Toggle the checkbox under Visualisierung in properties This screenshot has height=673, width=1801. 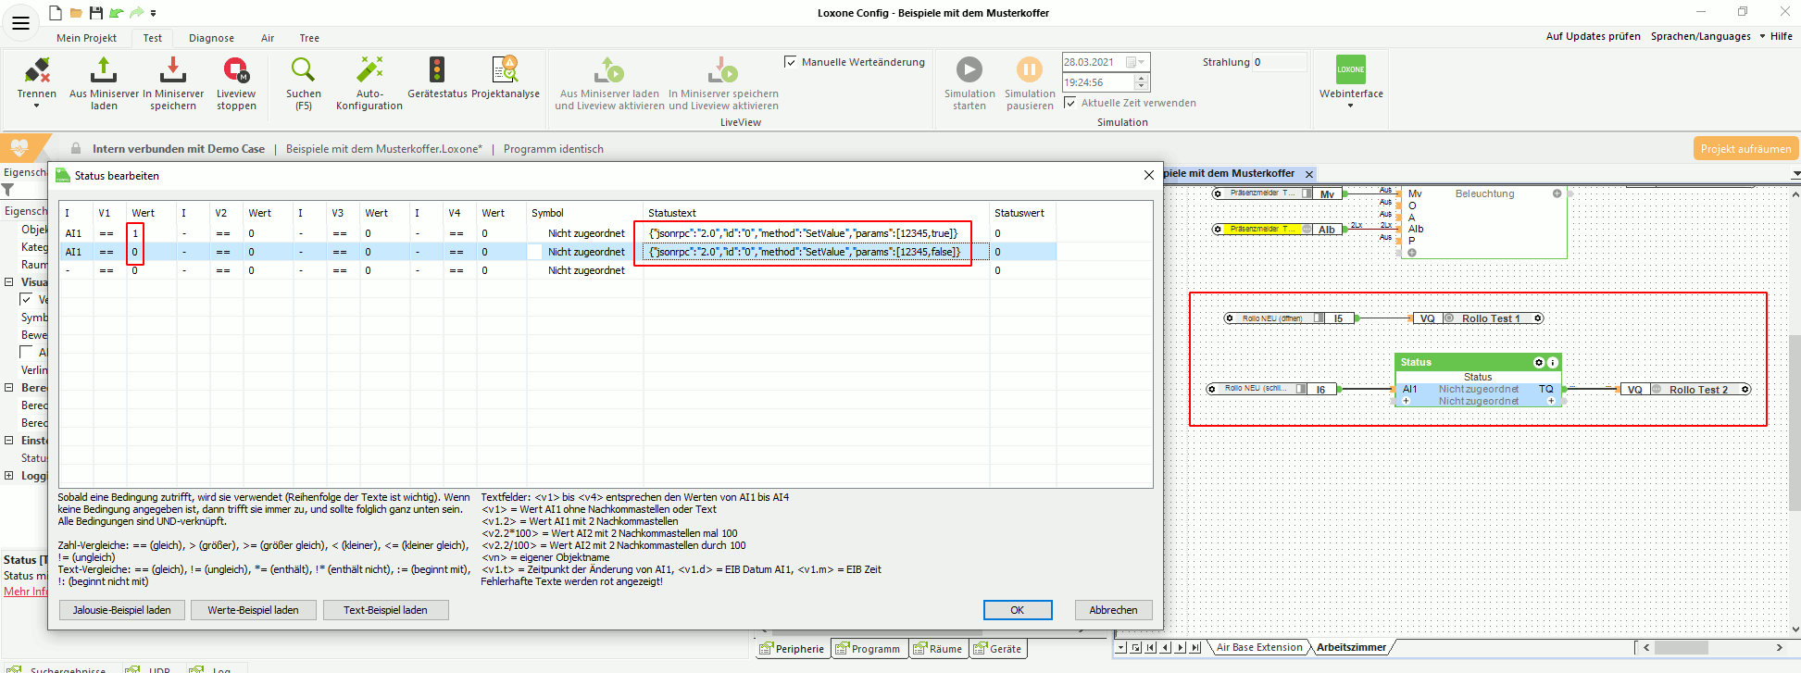point(26,300)
